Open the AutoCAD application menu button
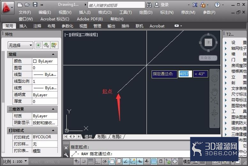This screenshot has height=166, width=248. tap(7, 8)
